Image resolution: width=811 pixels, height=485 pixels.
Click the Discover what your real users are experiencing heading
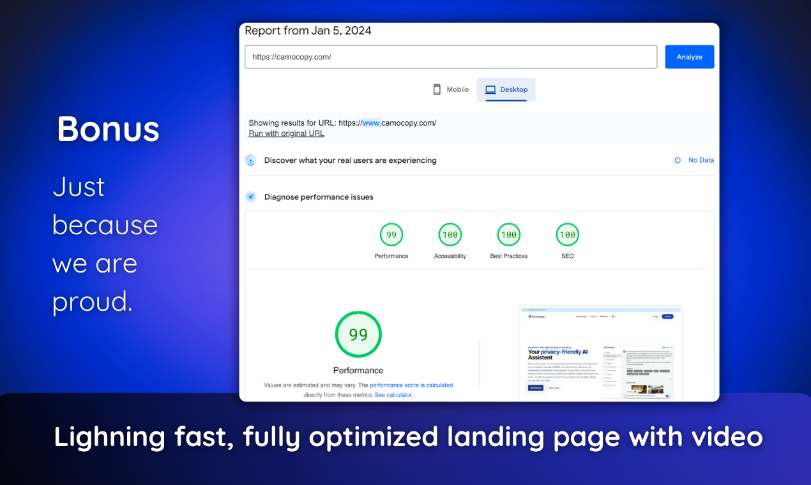(x=351, y=160)
